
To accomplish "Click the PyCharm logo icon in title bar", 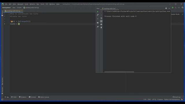I will (x=3, y=4).
